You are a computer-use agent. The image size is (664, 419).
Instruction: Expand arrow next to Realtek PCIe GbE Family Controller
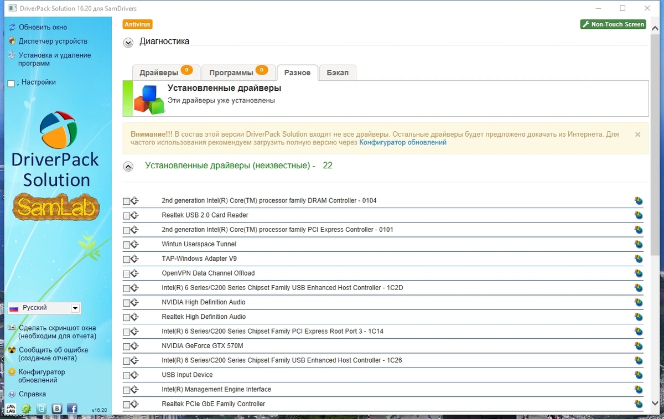pos(135,405)
